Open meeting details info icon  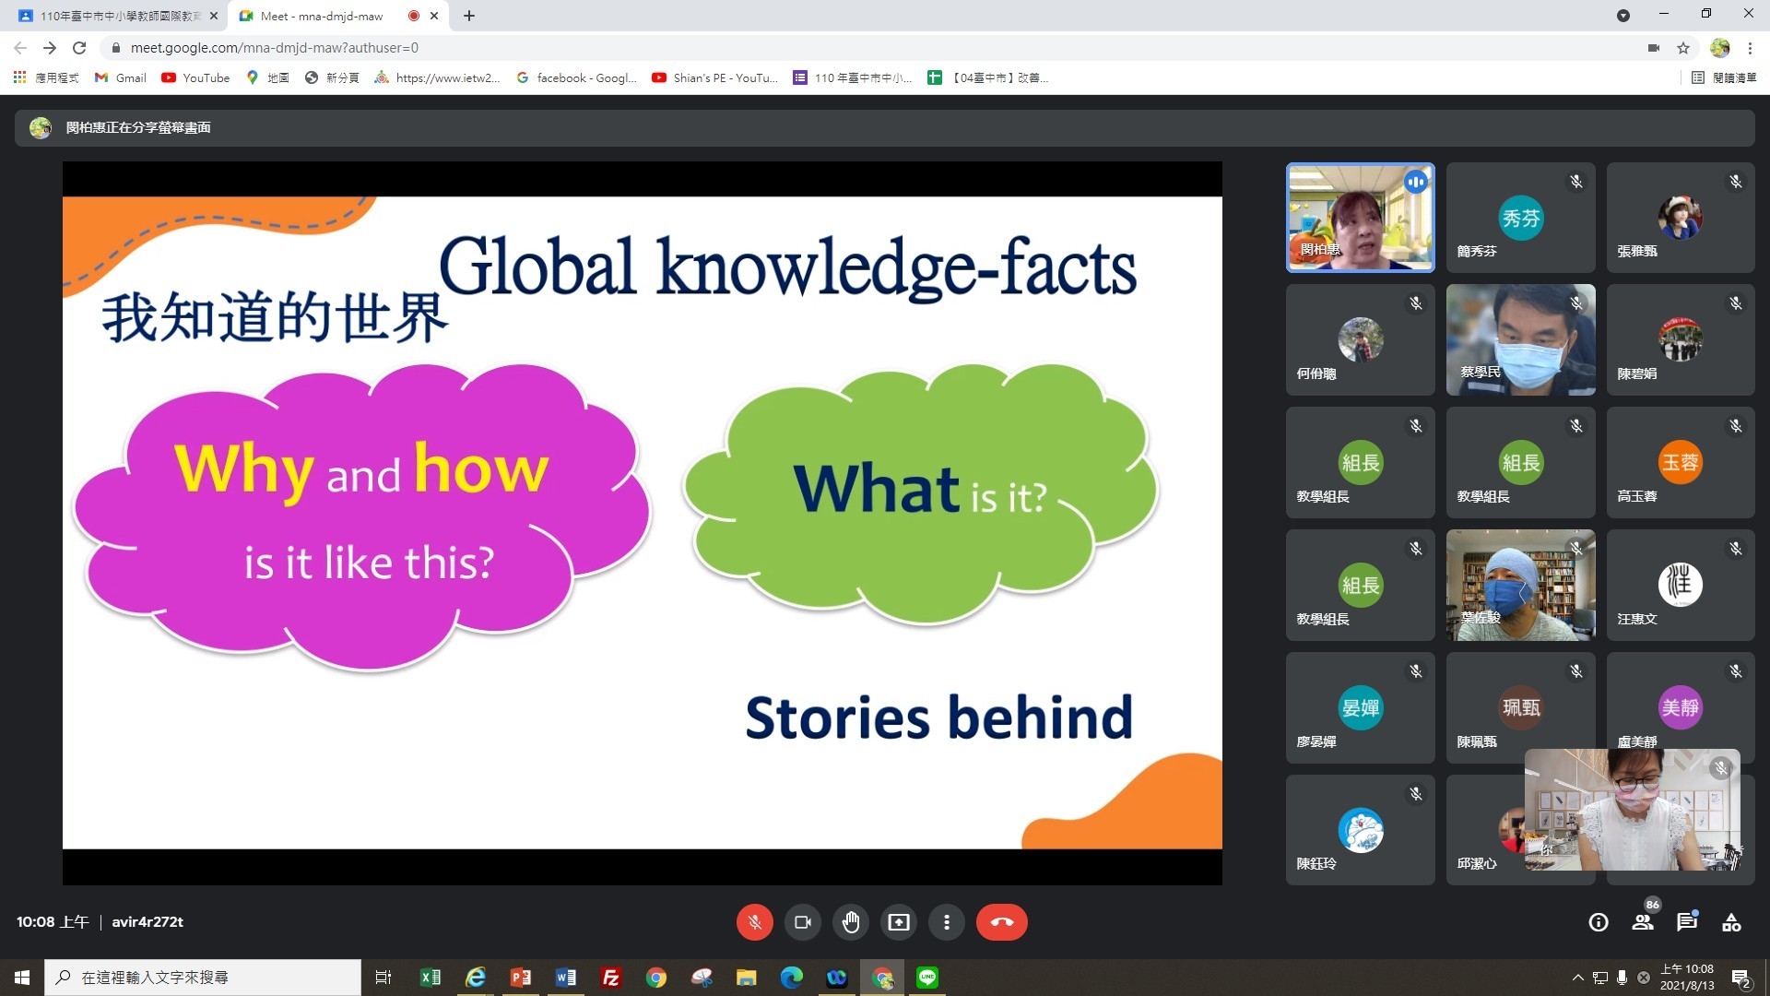(1599, 922)
